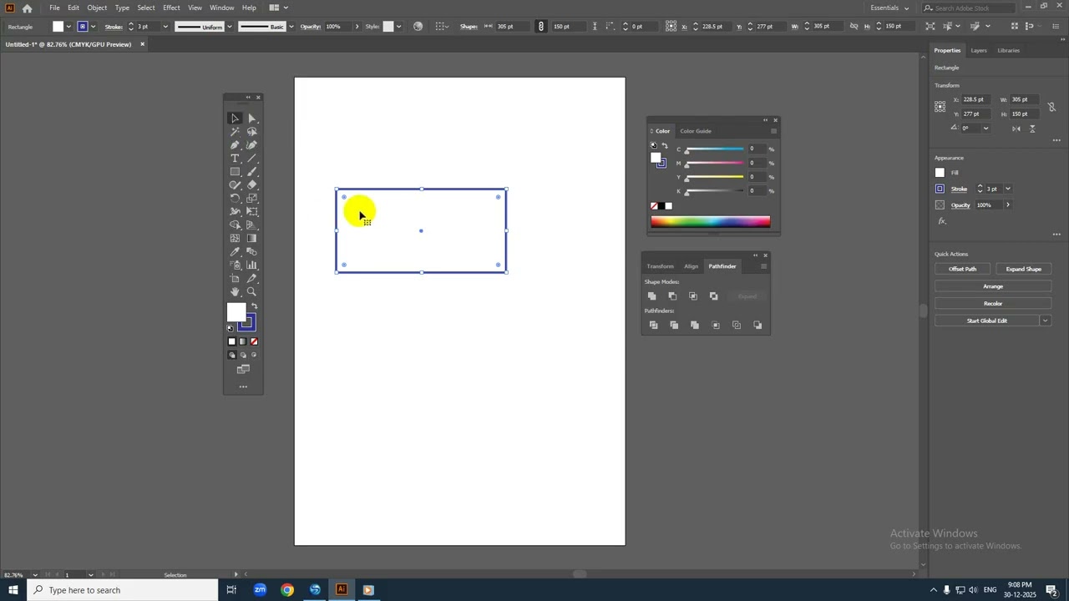The height and width of the screenshot is (601, 1069).
Task: Select the Magic Wand tool
Action: coord(235,132)
